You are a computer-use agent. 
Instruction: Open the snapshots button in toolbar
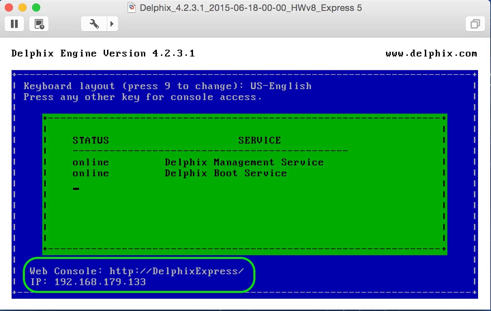pyautogui.click(x=39, y=24)
